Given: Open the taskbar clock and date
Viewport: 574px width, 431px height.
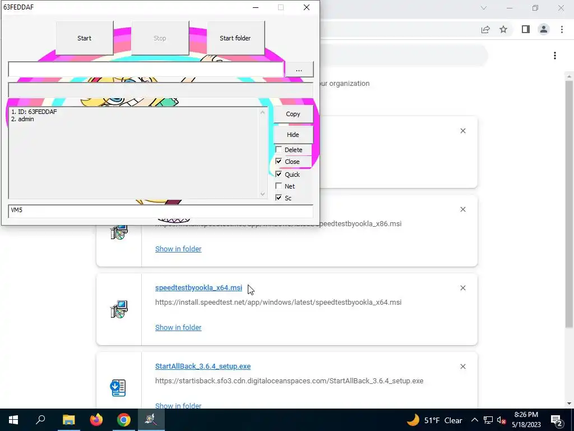Looking at the screenshot, I should pos(526,420).
